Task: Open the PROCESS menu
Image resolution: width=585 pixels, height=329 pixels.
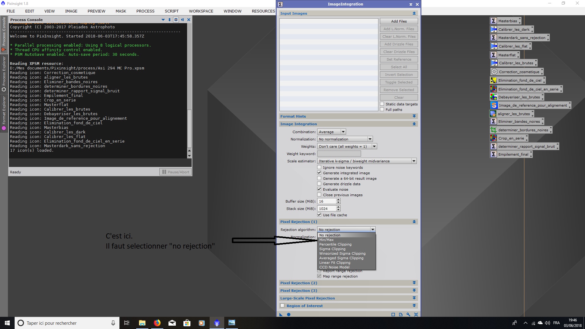Action: pyautogui.click(x=145, y=11)
